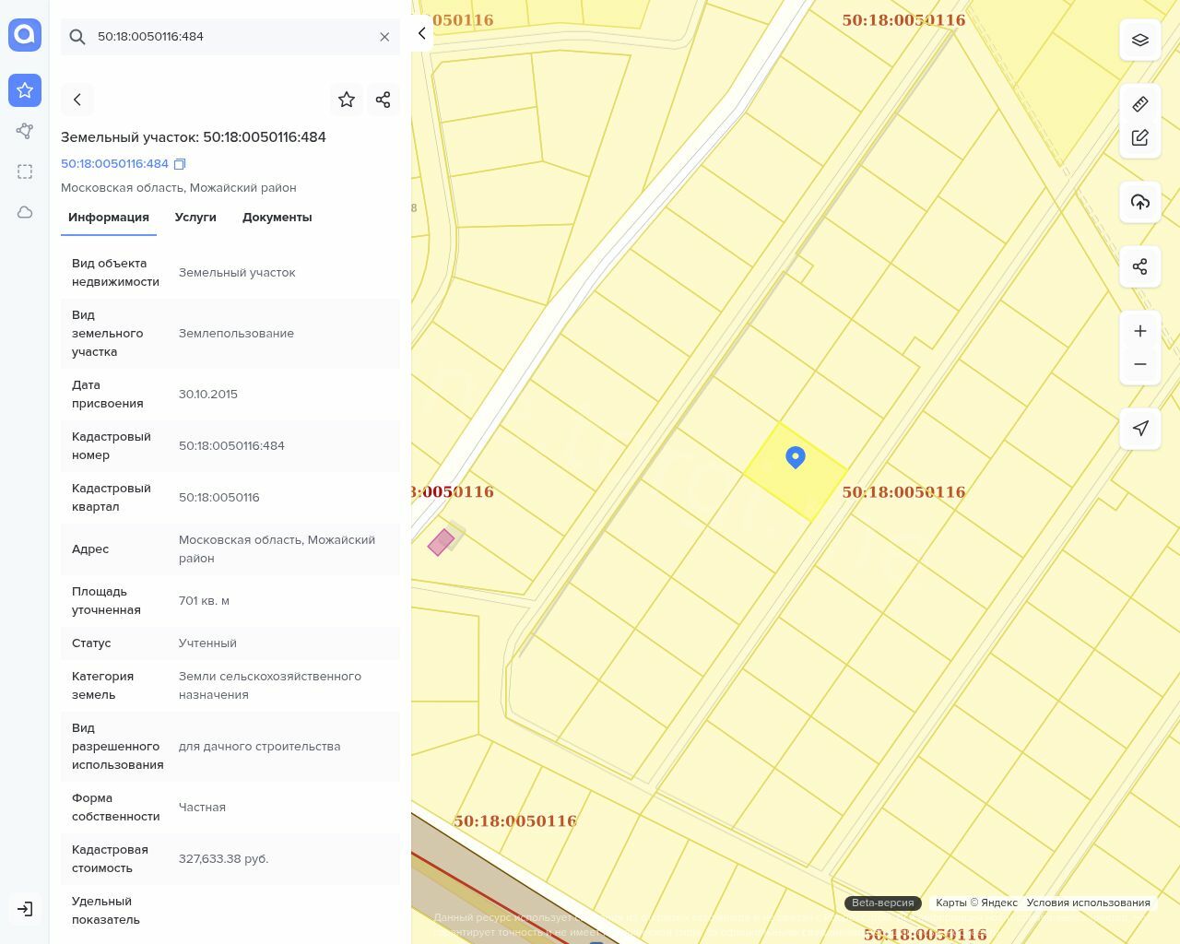Select the ruler measurement tool

coord(1140,104)
